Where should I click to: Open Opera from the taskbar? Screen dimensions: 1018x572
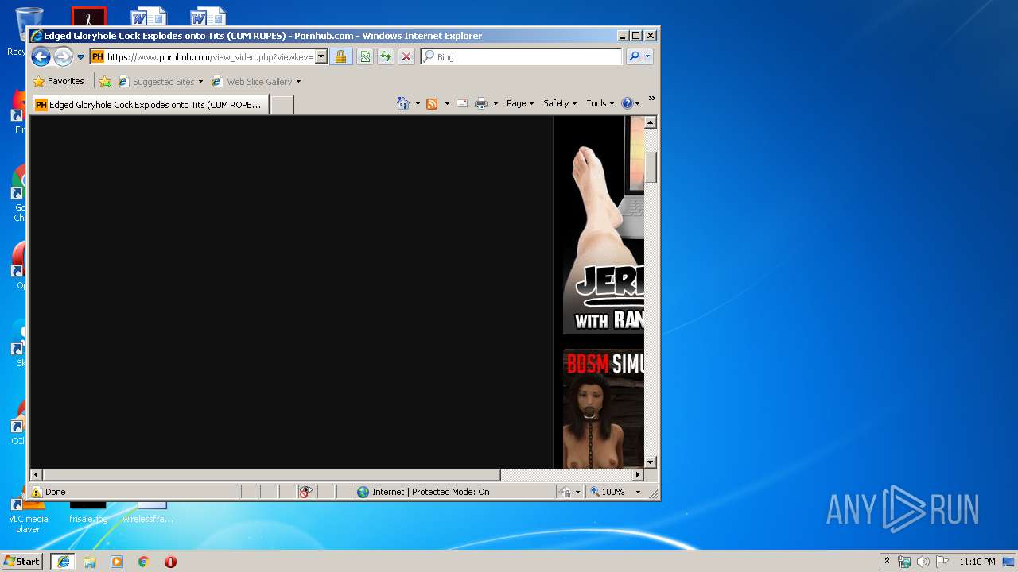coord(170,561)
